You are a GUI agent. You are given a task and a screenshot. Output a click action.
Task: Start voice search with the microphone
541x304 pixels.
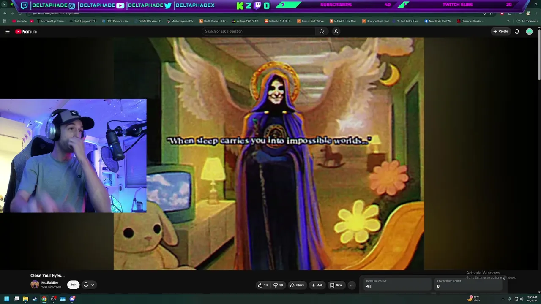click(336, 31)
